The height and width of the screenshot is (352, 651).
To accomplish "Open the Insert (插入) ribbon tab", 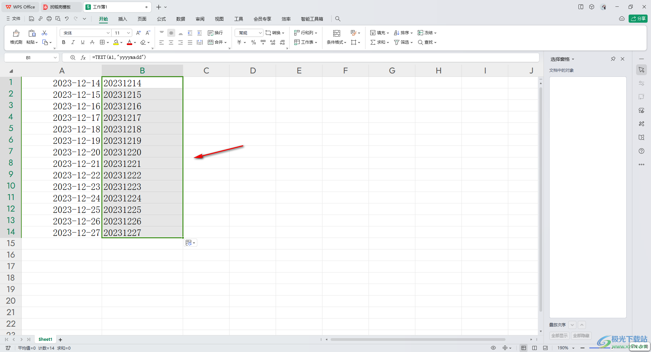I will point(122,19).
